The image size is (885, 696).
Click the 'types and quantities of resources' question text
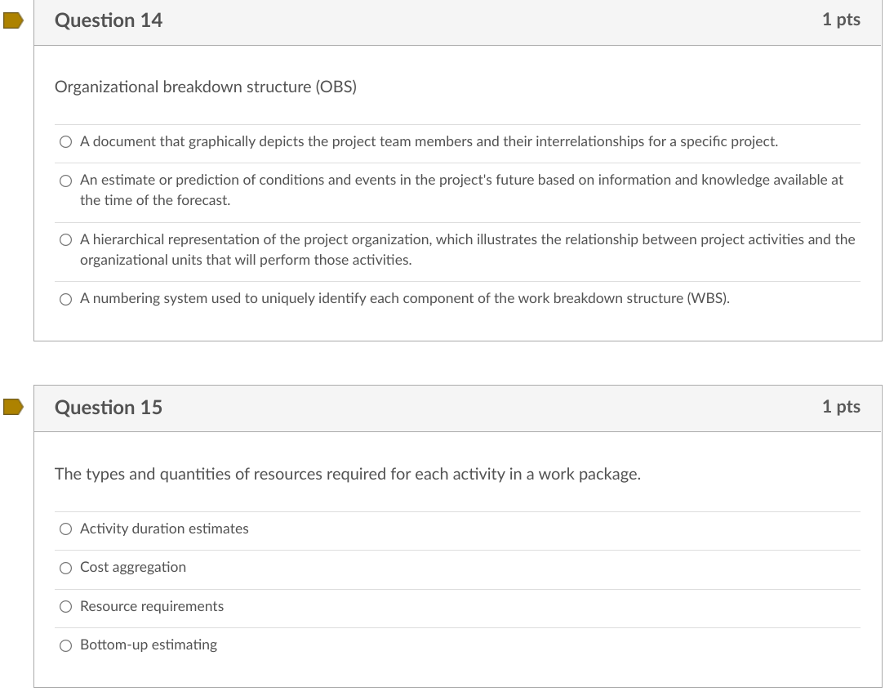(347, 474)
